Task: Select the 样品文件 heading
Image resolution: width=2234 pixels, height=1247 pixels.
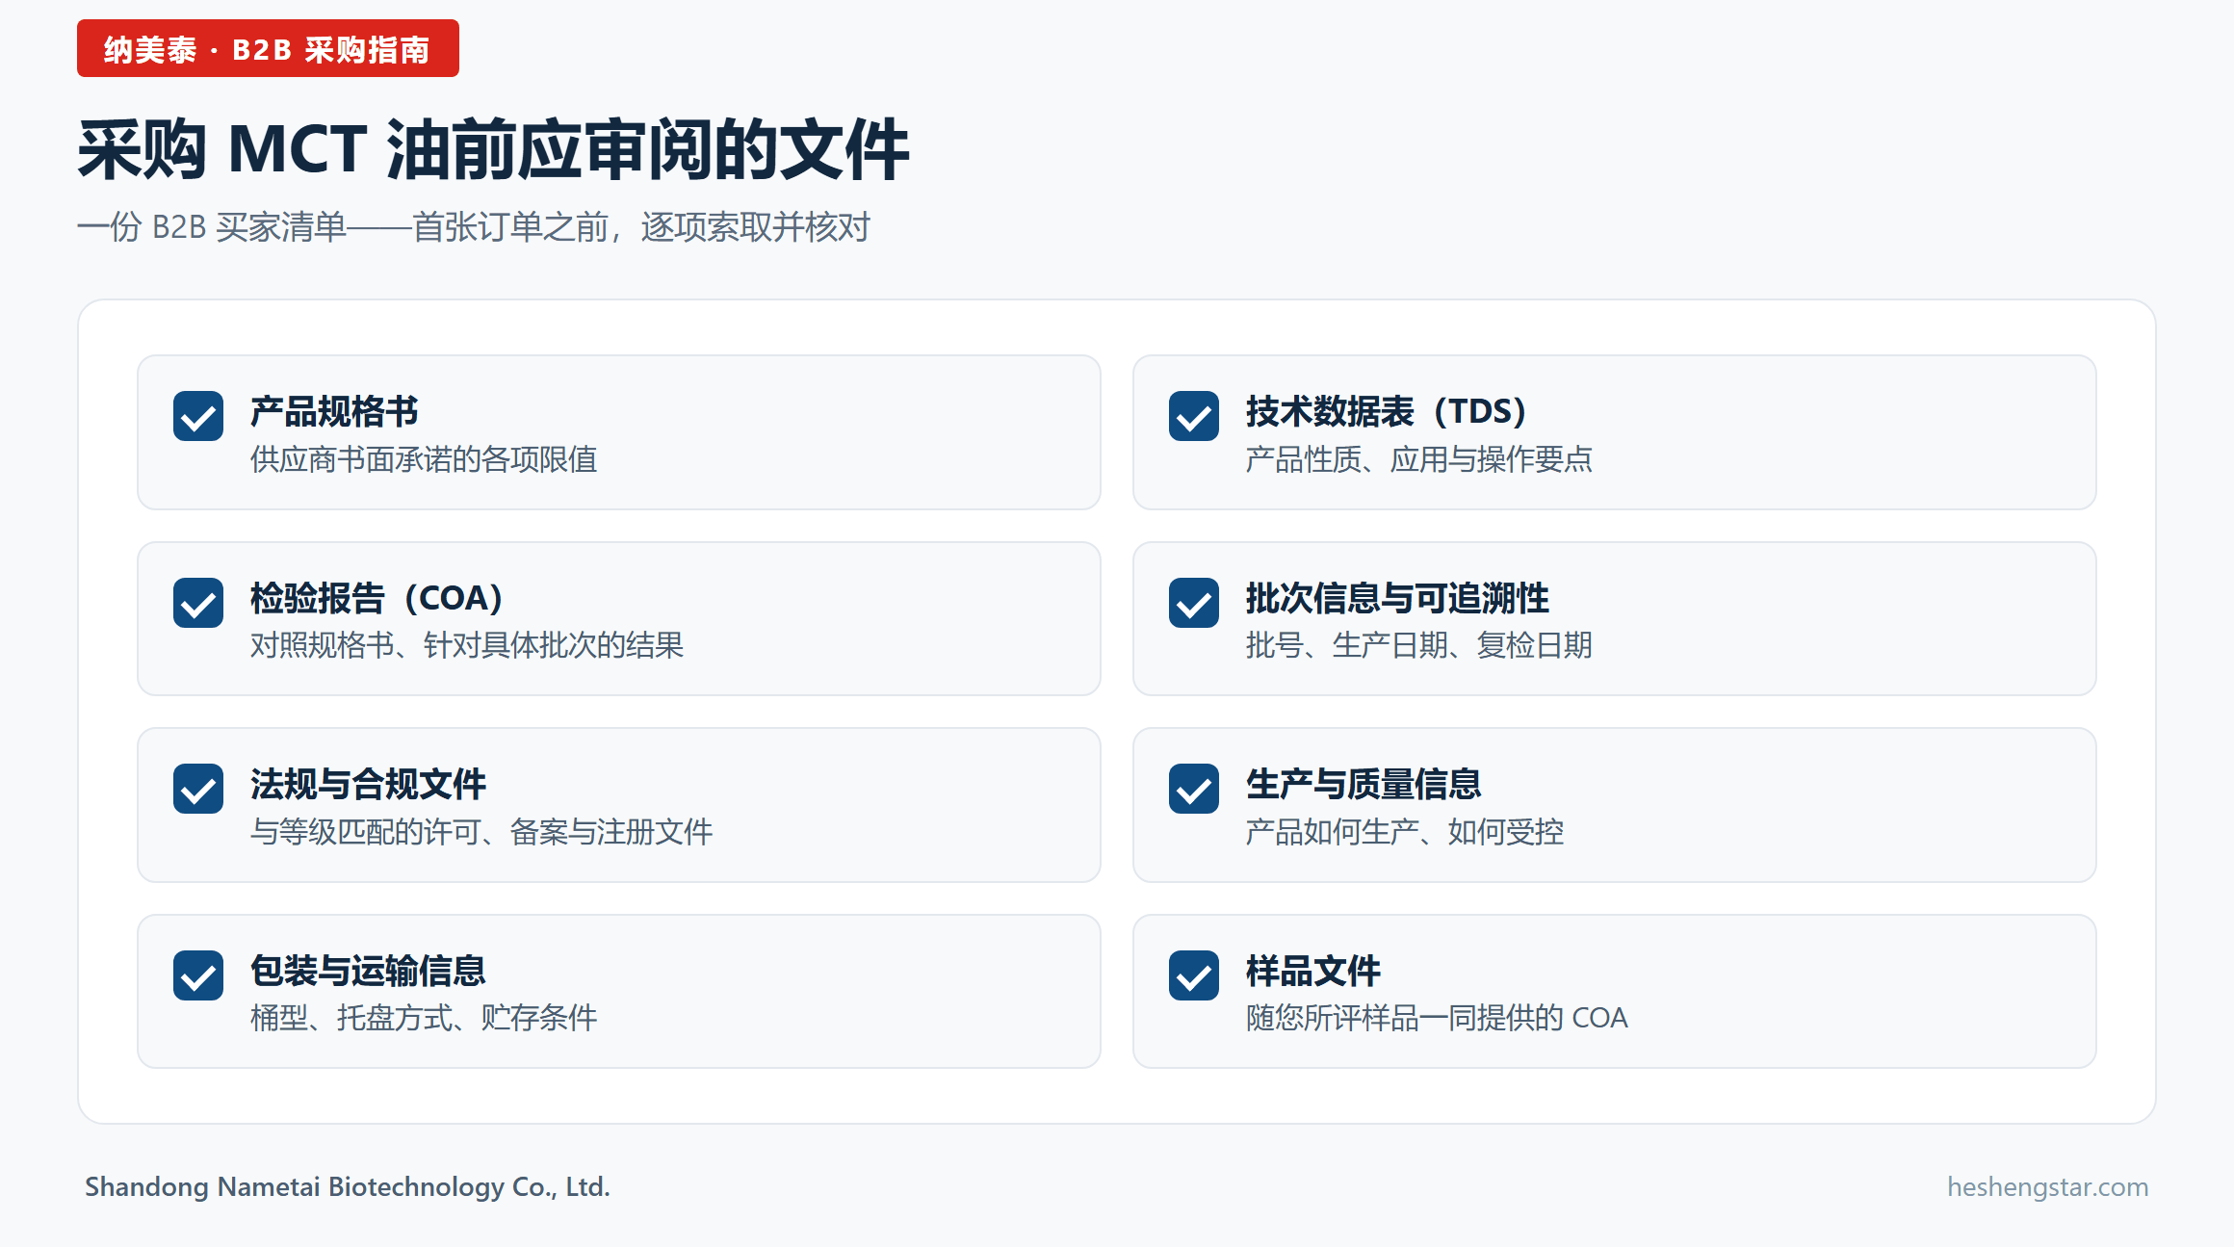Action: [1313, 971]
